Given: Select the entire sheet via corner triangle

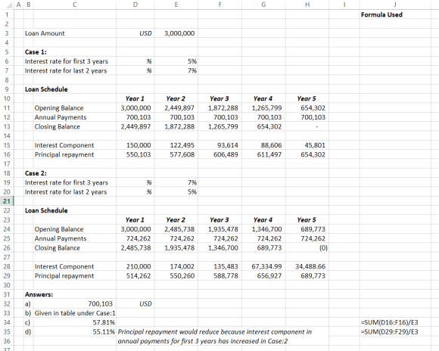Looking at the screenshot, I should pyautogui.click(x=7, y=5).
